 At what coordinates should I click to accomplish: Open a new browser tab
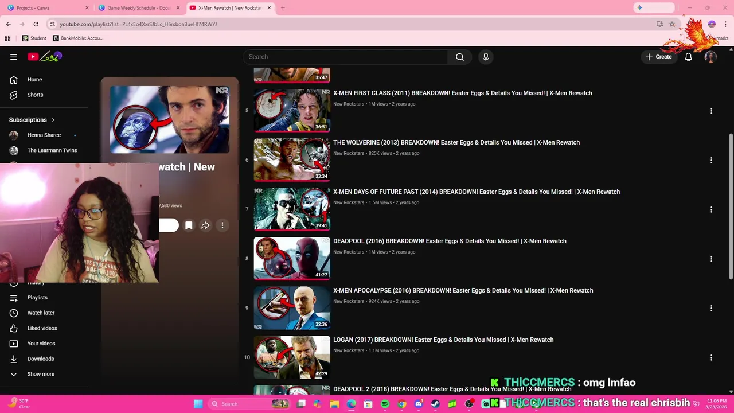pyautogui.click(x=283, y=8)
